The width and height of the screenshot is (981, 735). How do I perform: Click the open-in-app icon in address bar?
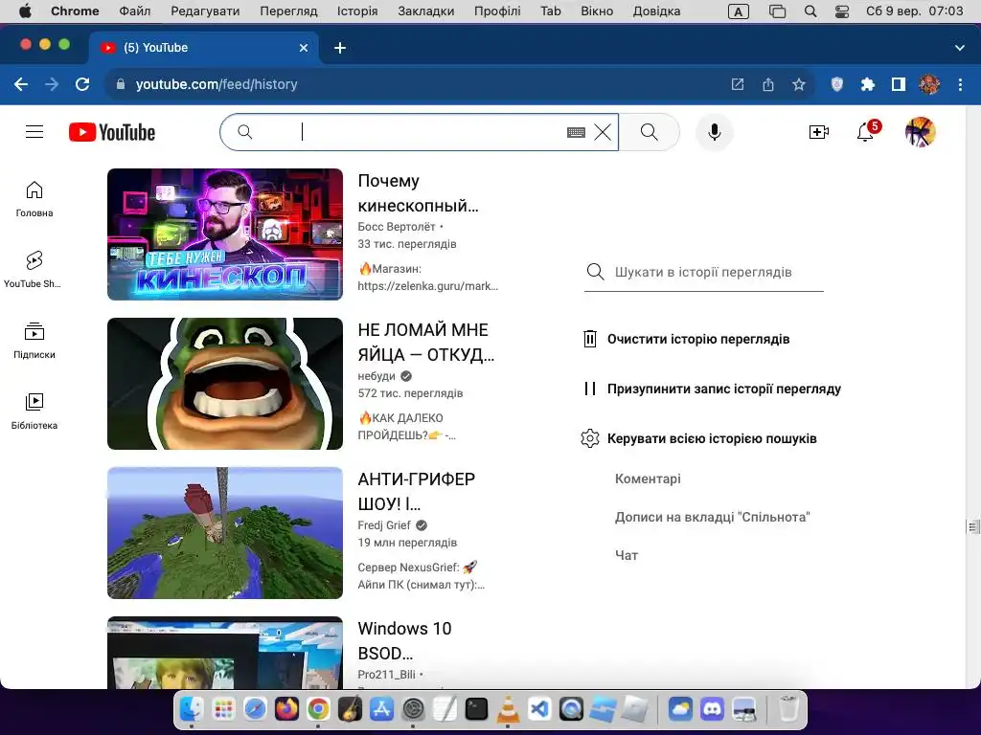(x=738, y=84)
